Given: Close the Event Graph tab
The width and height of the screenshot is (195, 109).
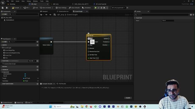Looking at the screenshot, I should click(x=87, y=12).
